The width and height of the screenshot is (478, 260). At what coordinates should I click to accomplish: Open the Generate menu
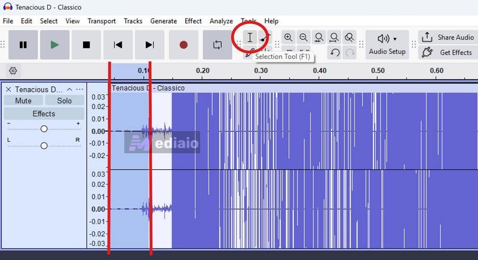[163, 21]
